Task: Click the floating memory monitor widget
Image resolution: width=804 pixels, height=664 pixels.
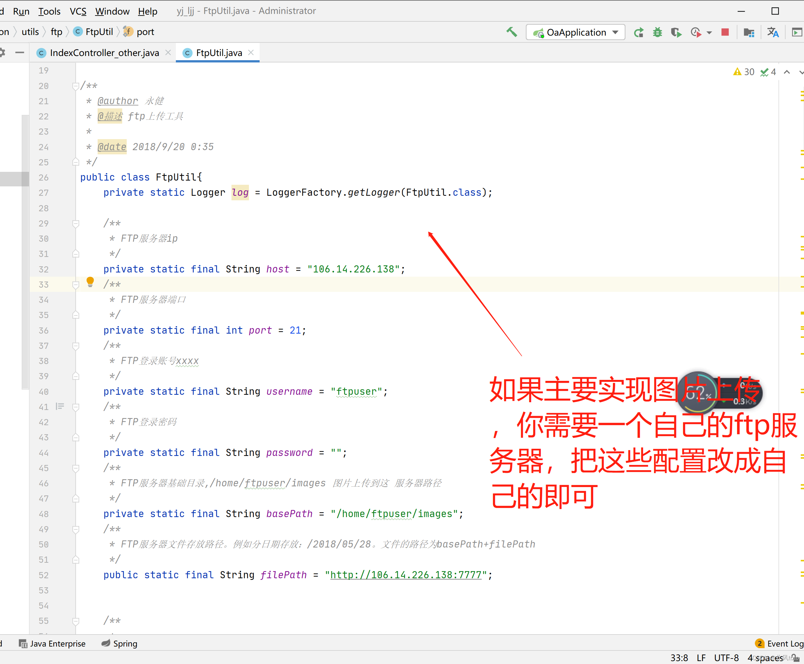Action: (x=720, y=393)
